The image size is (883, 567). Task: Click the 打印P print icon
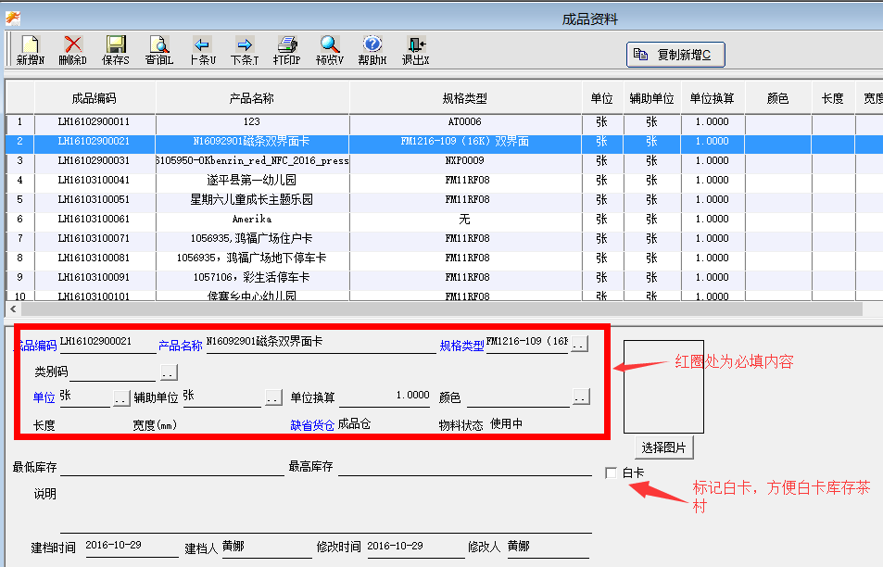point(287,50)
